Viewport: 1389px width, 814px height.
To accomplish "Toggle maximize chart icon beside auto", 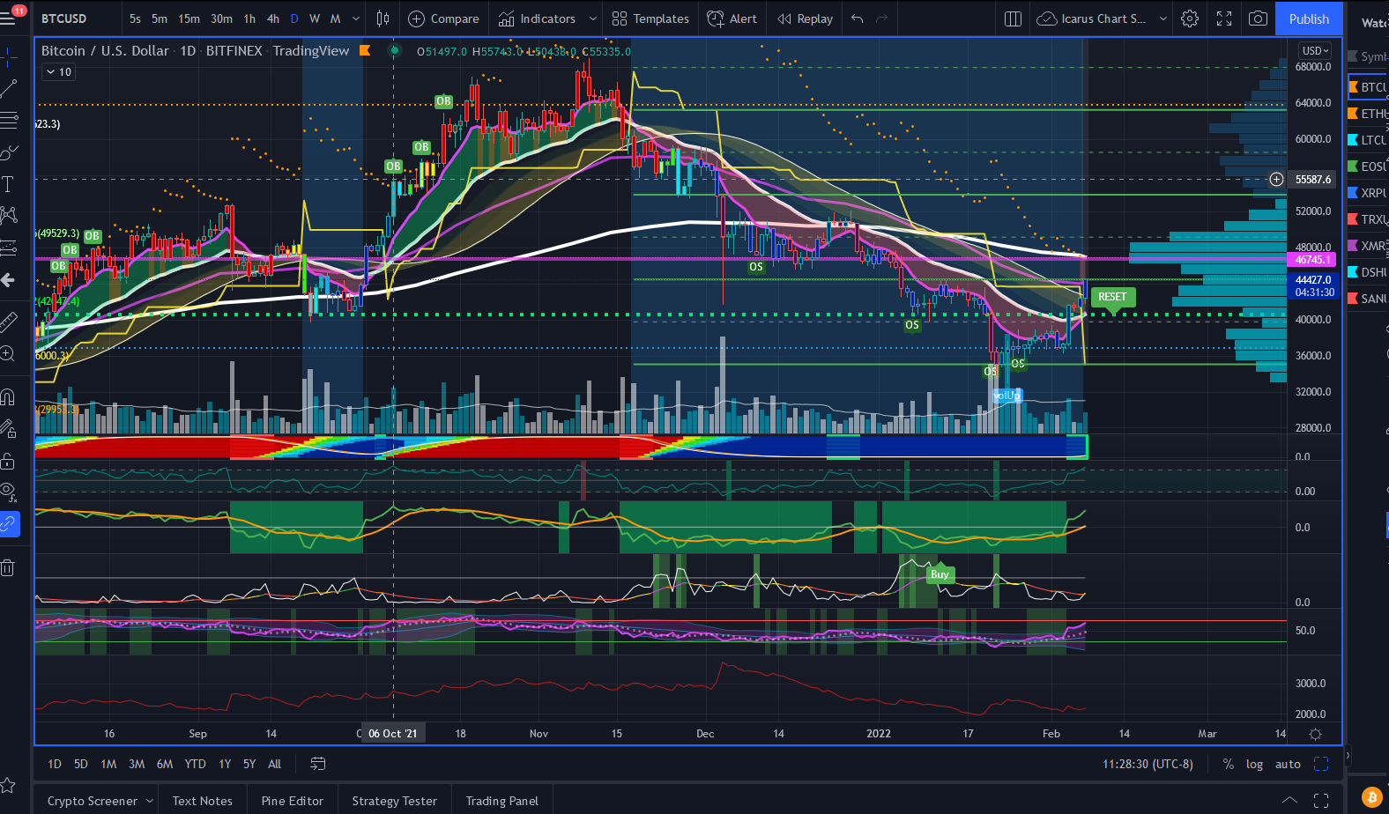I will [x=1321, y=764].
